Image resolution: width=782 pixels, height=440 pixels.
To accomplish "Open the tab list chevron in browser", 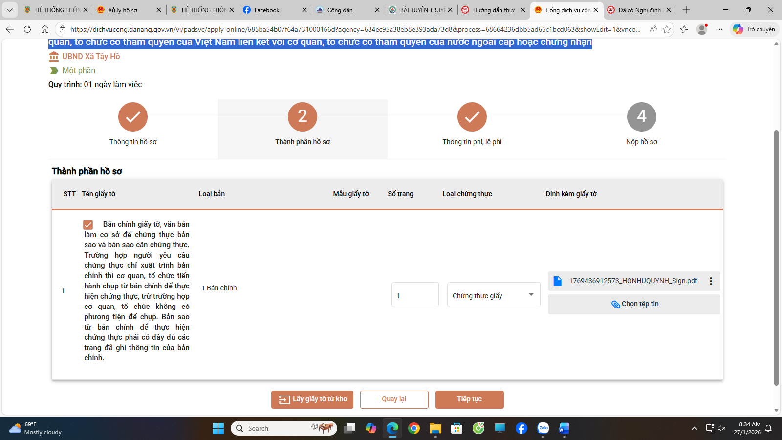I will (9, 10).
